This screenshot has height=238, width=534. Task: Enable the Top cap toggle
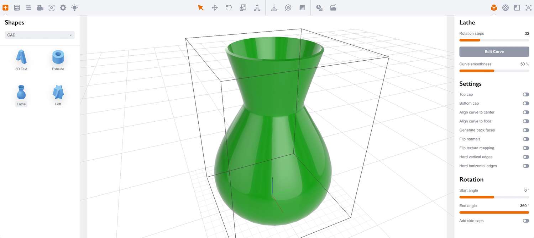point(526,94)
